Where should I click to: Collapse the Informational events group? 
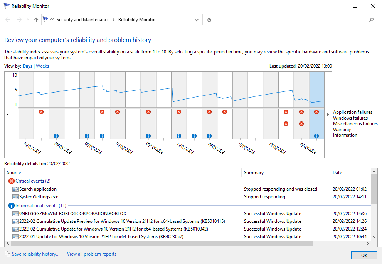coord(41,206)
